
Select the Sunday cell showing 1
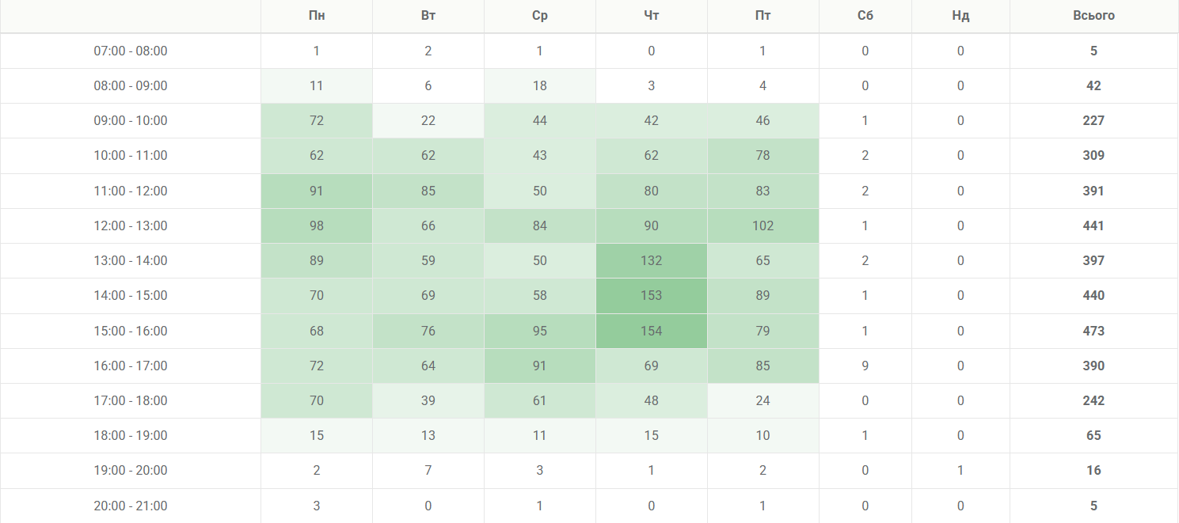pyautogui.click(x=960, y=470)
